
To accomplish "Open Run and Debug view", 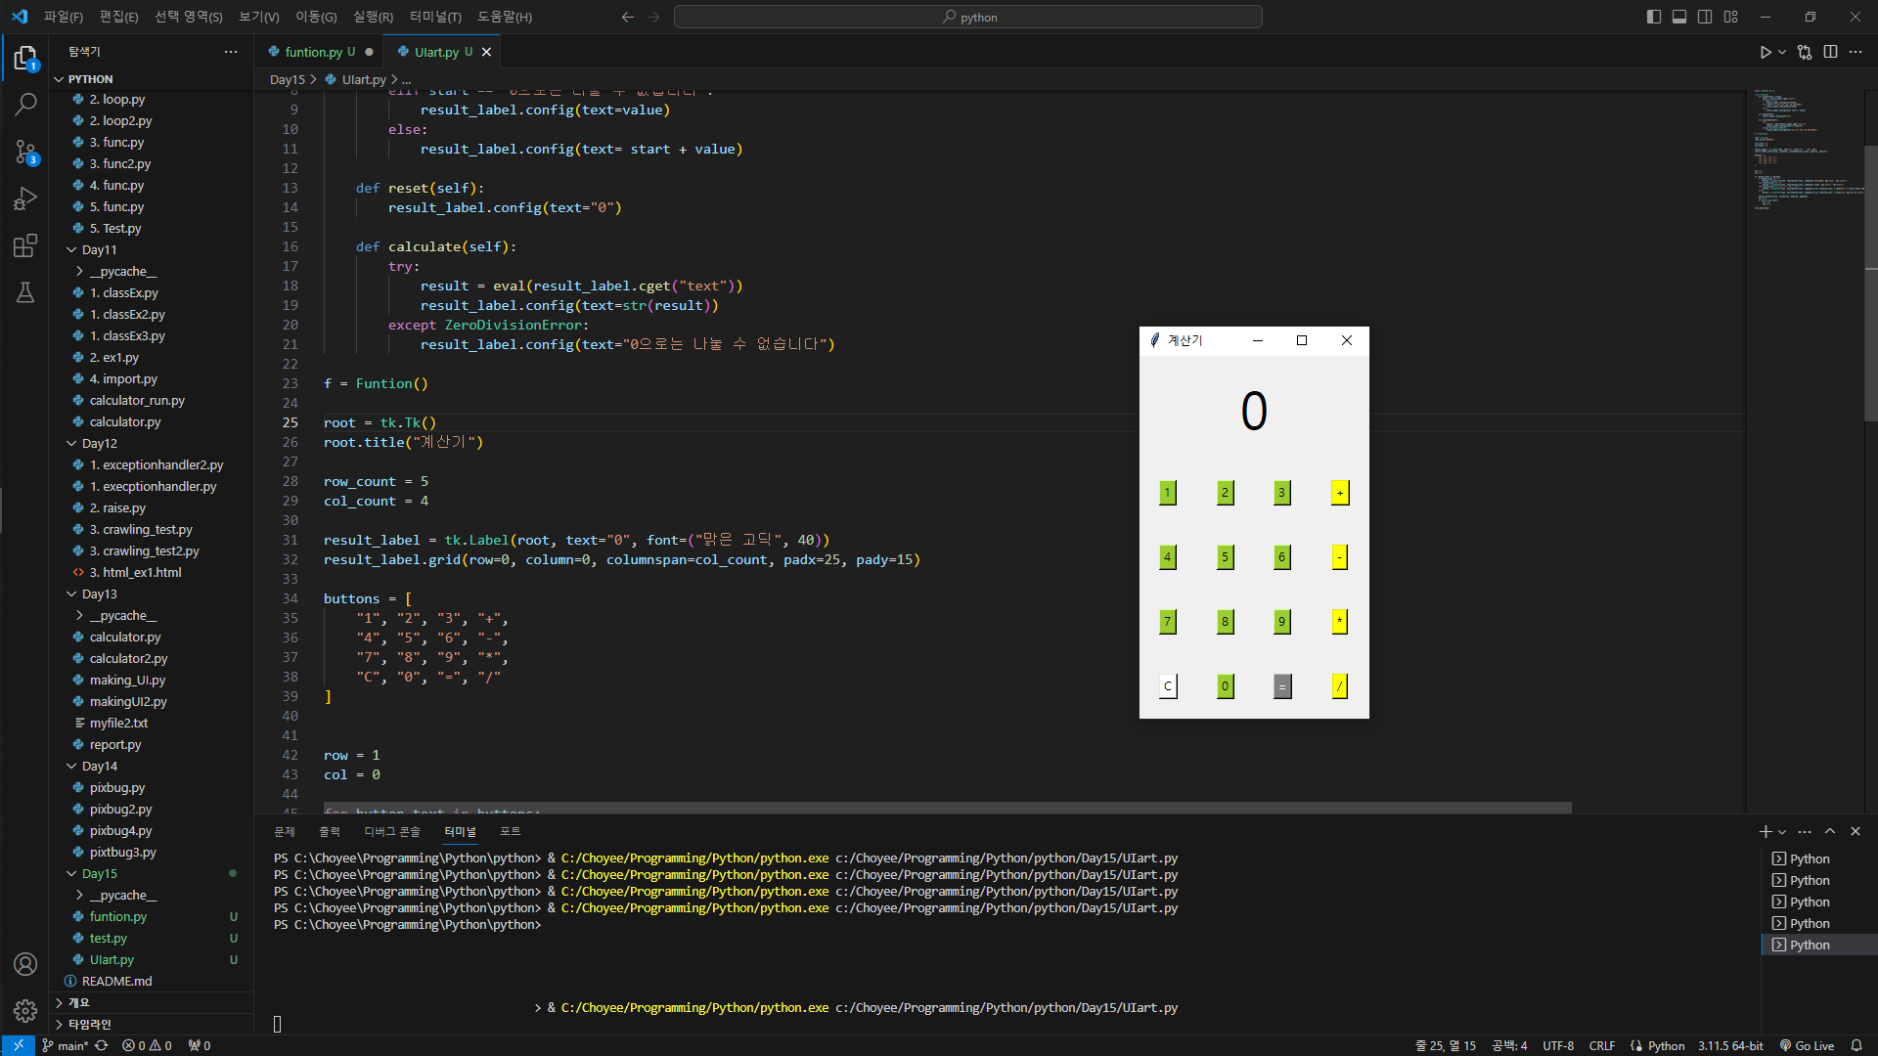I will [x=25, y=198].
